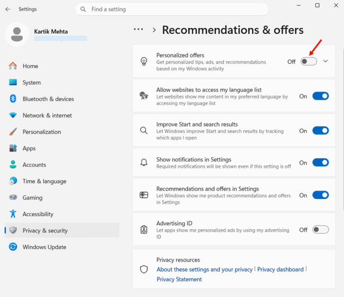
Task: Click the Kartik Mehta account name
Action: click(x=51, y=32)
